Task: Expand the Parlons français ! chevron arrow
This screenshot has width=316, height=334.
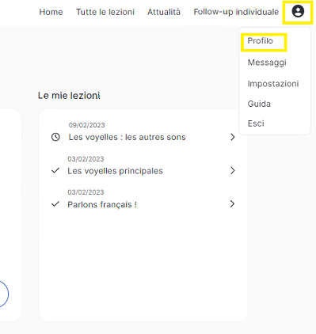Action: [x=232, y=204]
